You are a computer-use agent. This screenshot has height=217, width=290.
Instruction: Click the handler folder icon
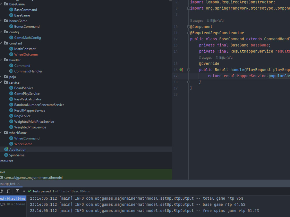tap(6, 60)
